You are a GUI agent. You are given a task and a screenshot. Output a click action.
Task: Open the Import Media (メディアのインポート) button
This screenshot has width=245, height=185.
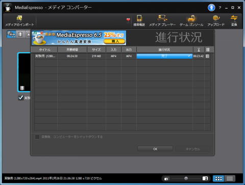pos(19,21)
